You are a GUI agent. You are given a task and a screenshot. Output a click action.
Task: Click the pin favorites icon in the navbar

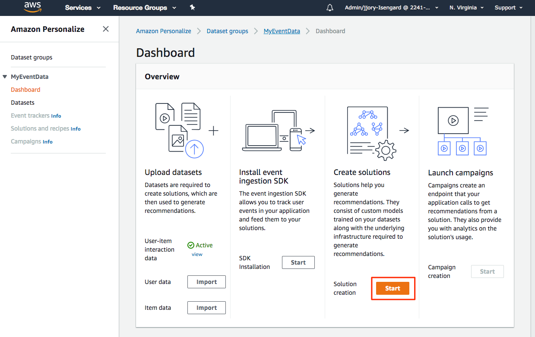coord(192,7)
